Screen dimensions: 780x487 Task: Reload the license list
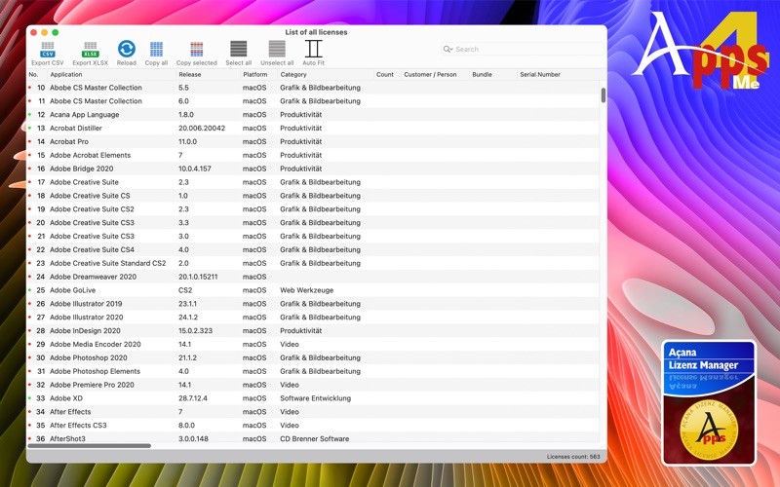pos(127,50)
